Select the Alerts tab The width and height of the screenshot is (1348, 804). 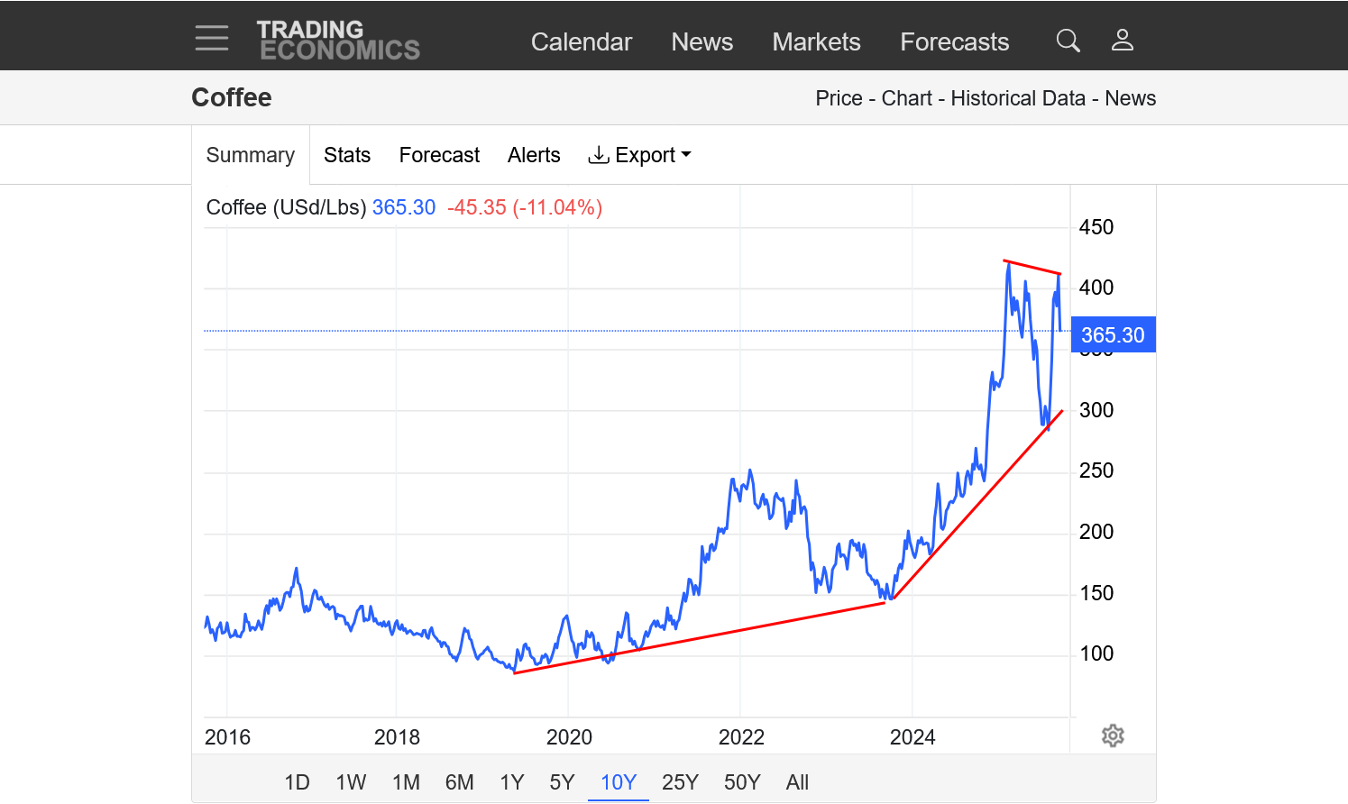534,155
